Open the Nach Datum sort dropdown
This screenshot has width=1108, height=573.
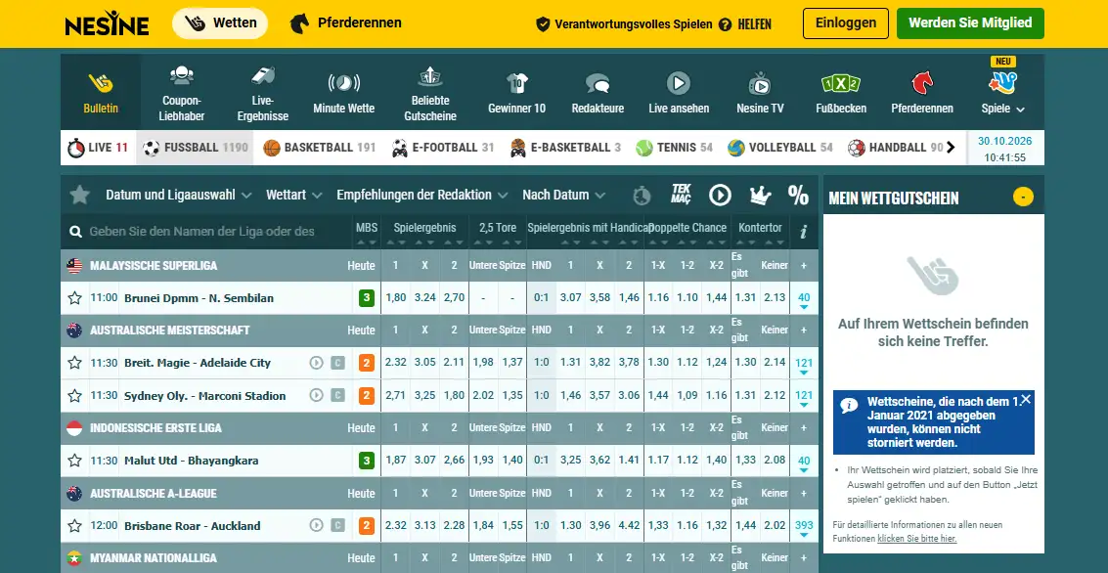[564, 195]
